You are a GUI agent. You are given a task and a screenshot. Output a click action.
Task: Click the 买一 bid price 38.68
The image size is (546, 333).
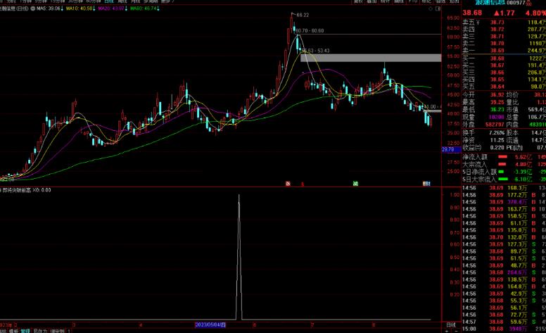(497, 58)
